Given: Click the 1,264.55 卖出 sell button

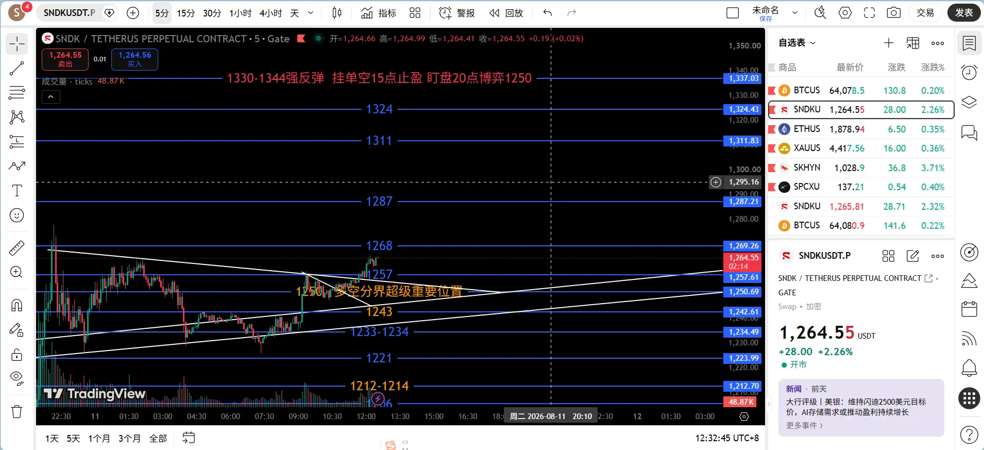Looking at the screenshot, I should point(65,59).
